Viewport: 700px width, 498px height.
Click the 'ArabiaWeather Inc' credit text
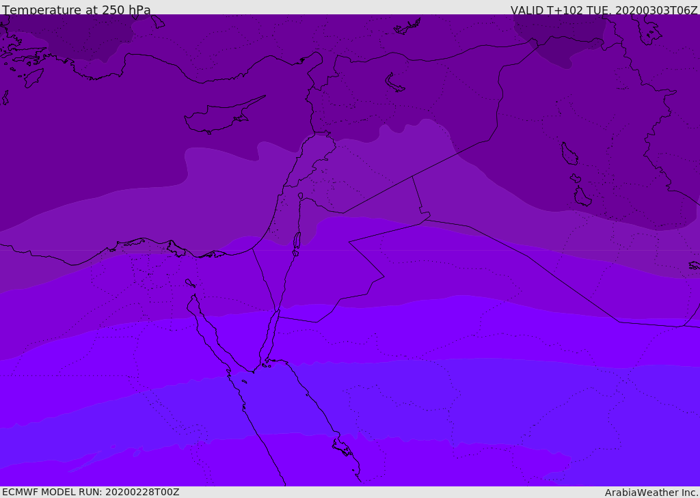(x=651, y=493)
